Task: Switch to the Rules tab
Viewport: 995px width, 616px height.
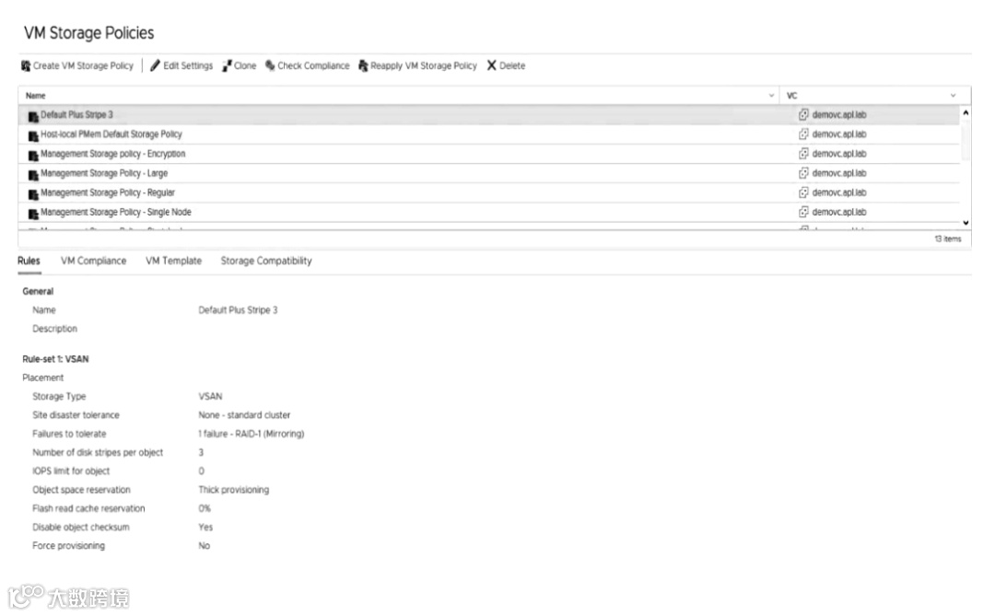Action: [x=29, y=261]
